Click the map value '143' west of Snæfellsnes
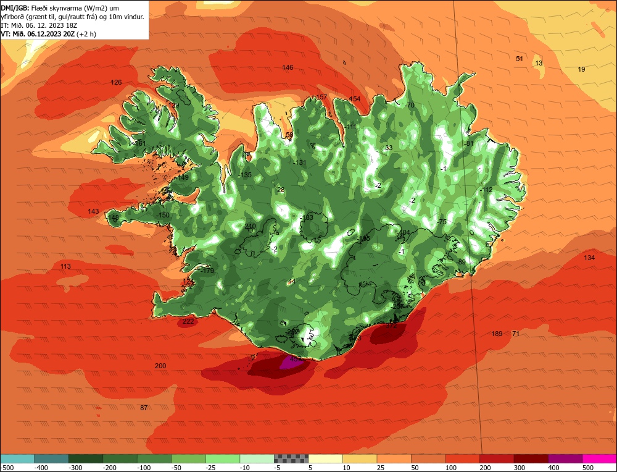The width and height of the screenshot is (617, 472). (93, 211)
